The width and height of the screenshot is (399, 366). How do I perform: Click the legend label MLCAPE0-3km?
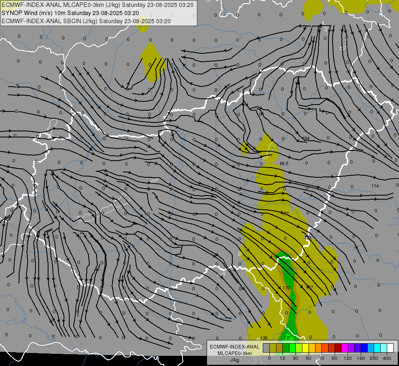click(234, 353)
